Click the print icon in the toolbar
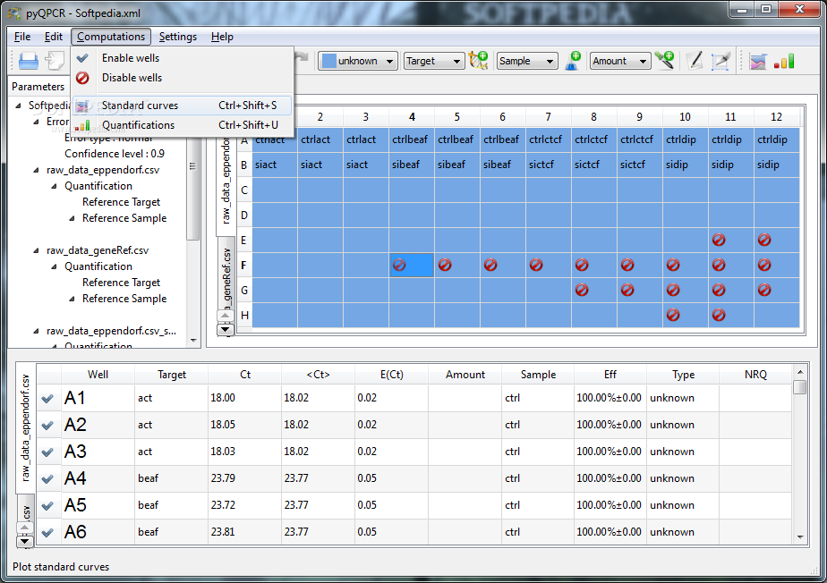This screenshot has height=583, width=827. tap(28, 61)
